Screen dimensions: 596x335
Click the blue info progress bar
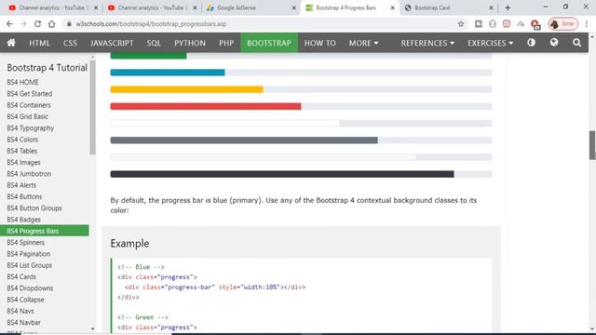pos(168,73)
